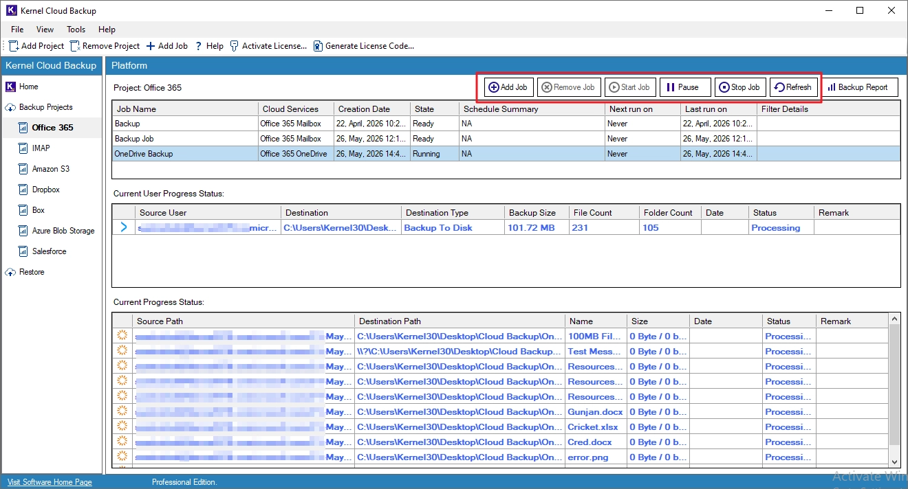Click the Creation Date column header
Screen dimensions: 908x489
click(371, 109)
